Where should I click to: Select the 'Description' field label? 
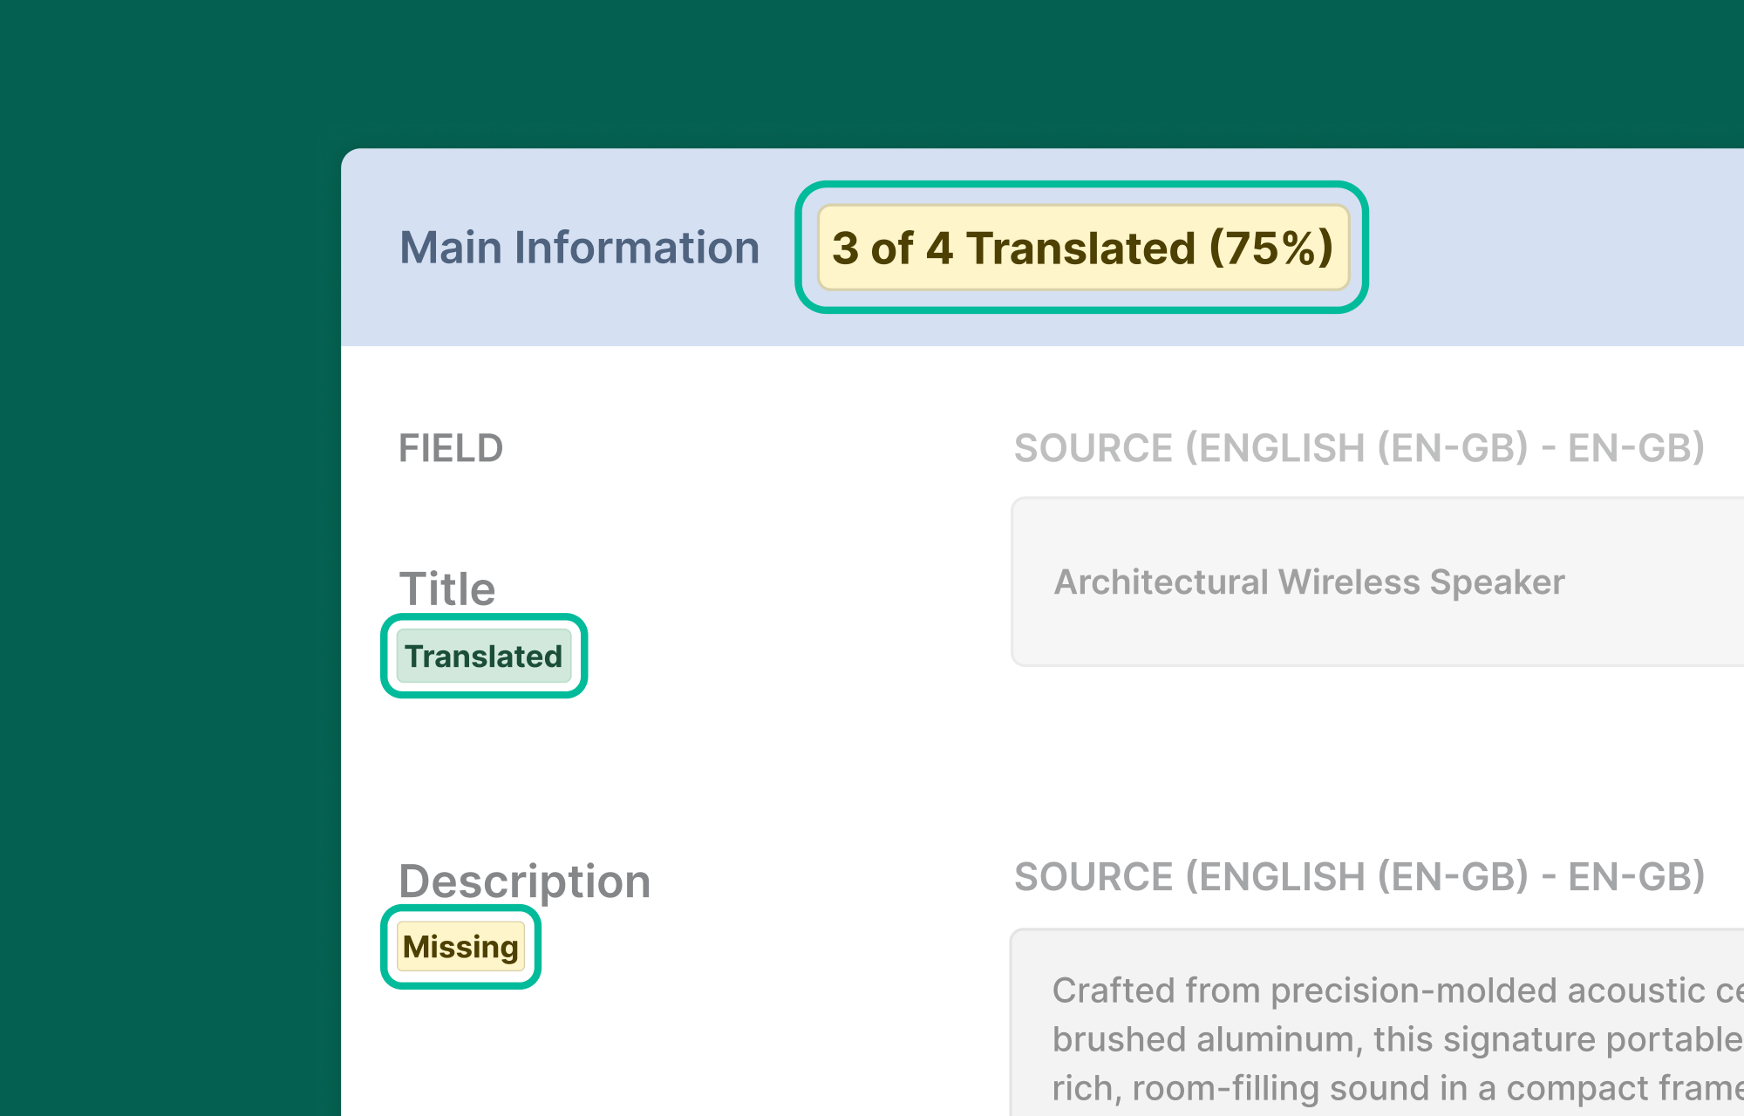pyautogui.click(x=525, y=881)
